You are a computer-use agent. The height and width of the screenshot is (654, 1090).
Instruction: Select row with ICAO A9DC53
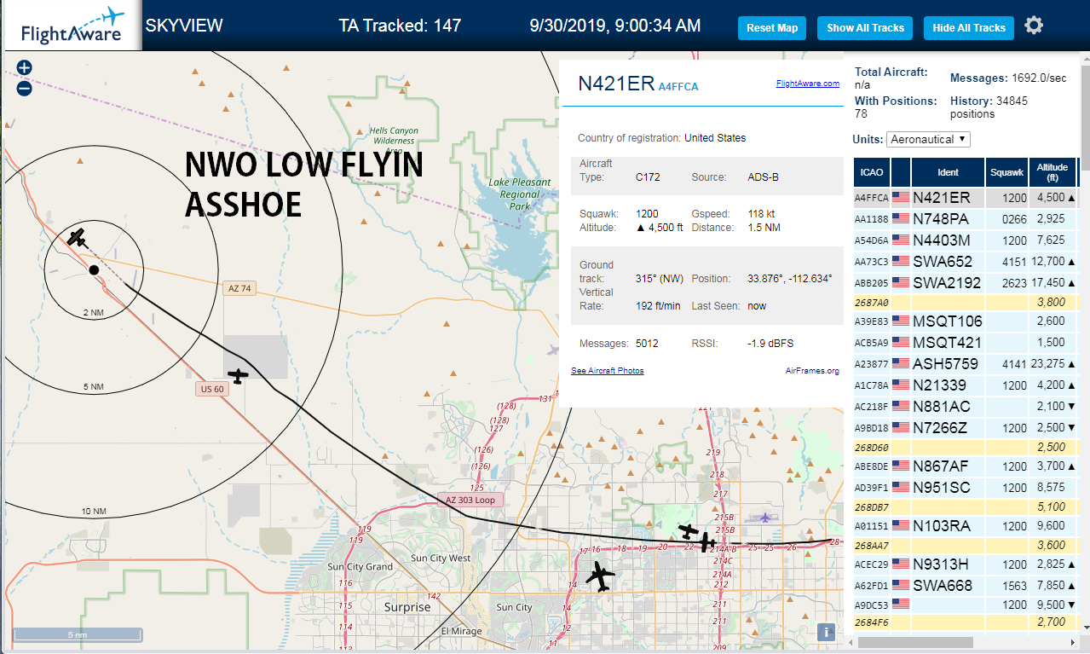coord(966,605)
